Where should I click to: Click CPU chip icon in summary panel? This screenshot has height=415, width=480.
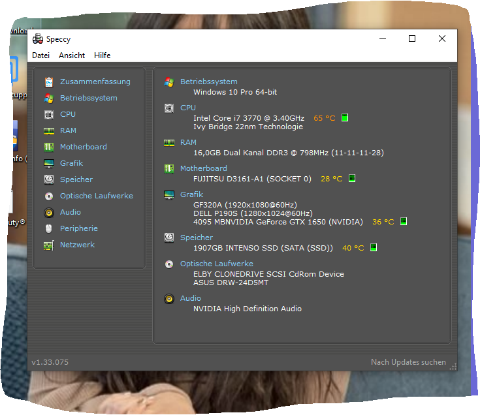pos(169,108)
